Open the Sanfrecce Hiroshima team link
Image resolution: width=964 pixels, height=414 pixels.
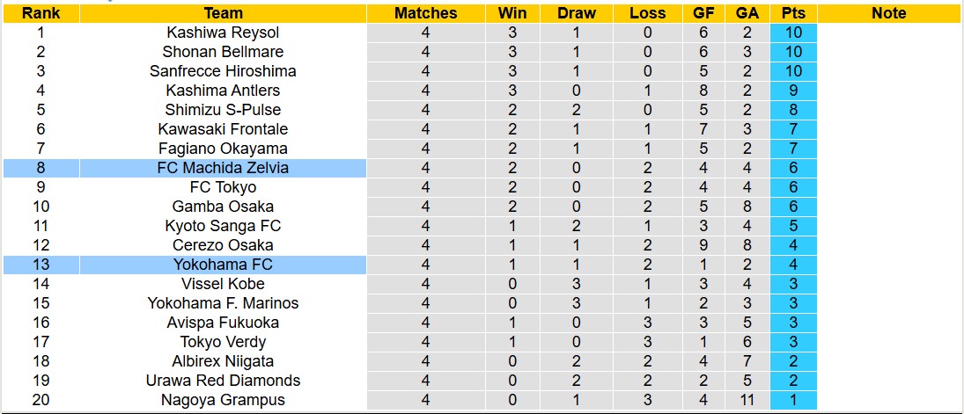(223, 71)
